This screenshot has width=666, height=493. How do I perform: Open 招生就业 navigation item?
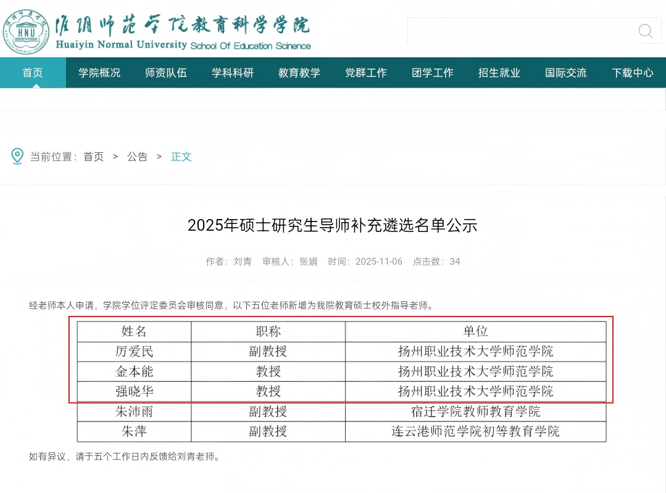point(499,73)
